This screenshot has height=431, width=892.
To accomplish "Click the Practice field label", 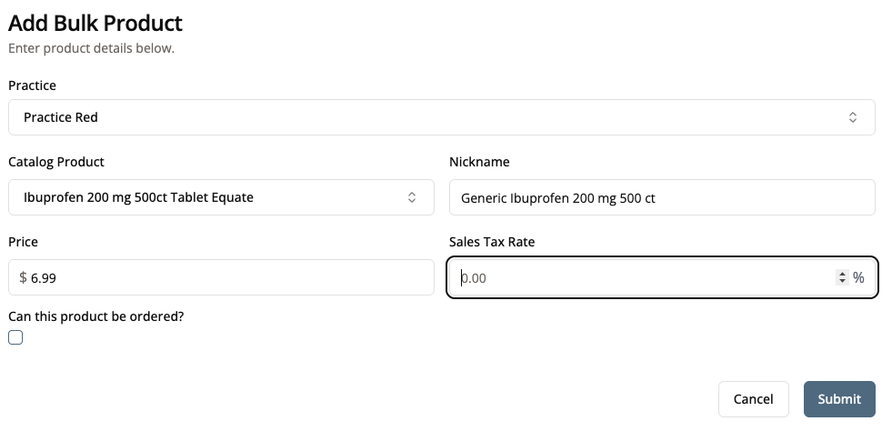I will [32, 85].
